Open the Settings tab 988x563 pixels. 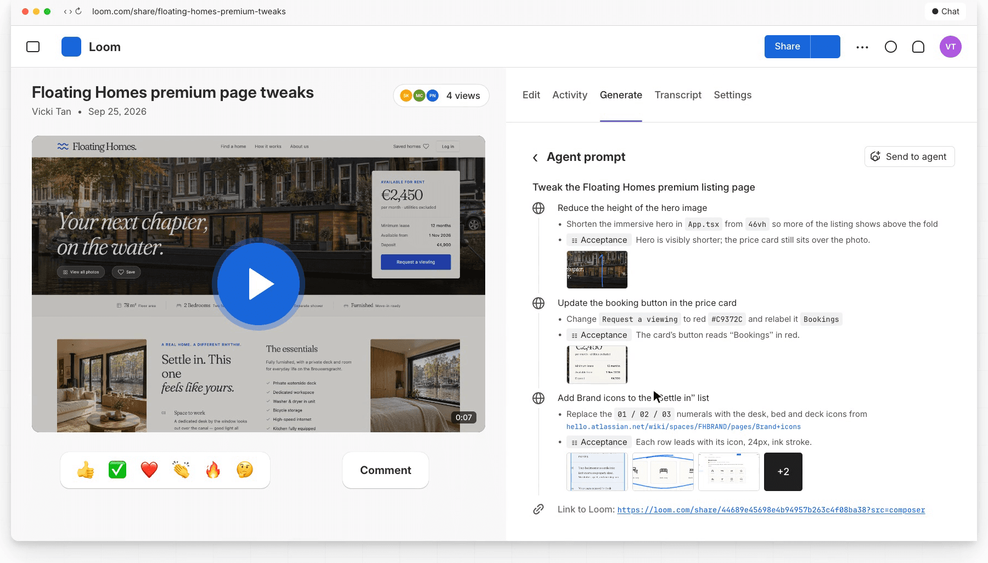(x=733, y=95)
